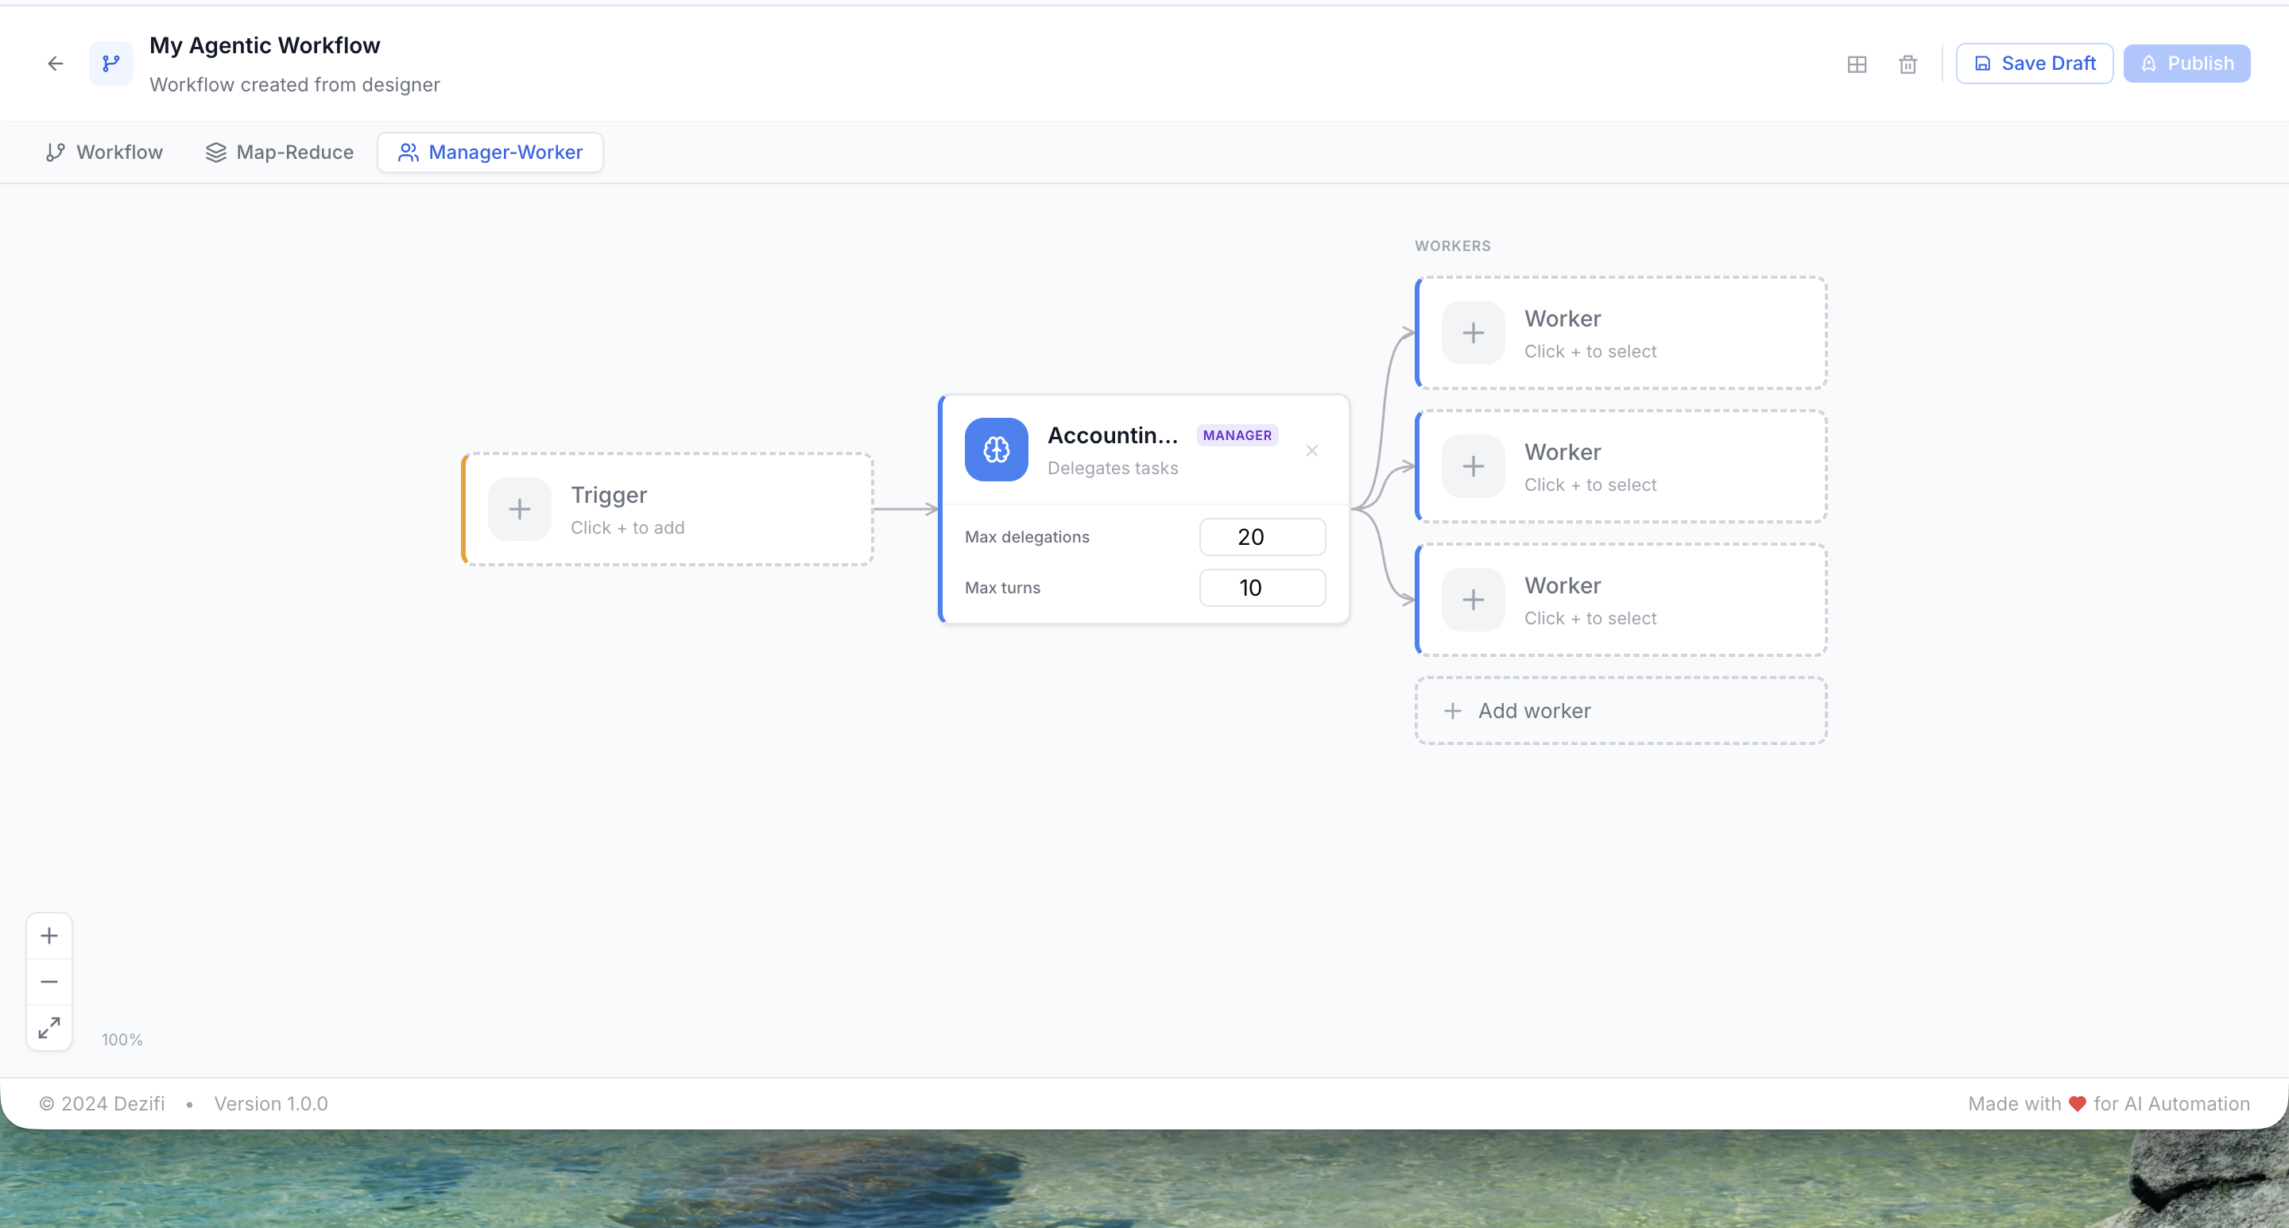Go back using the left arrow icon

coord(55,63)
